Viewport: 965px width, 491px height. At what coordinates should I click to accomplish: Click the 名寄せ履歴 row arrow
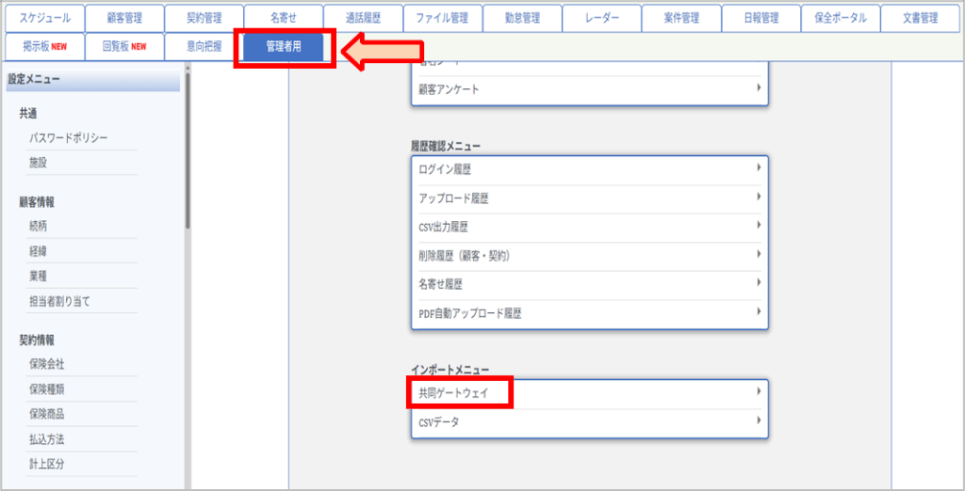coord(759,283)
